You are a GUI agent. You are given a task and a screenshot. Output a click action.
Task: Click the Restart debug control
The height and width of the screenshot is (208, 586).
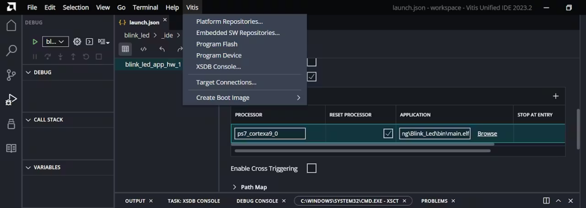[86, 57]
